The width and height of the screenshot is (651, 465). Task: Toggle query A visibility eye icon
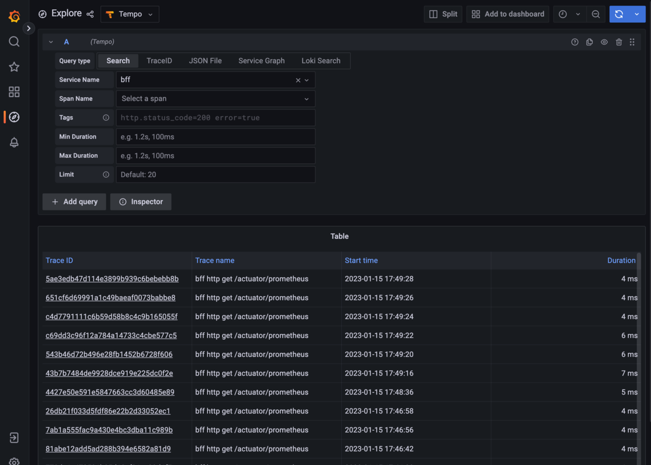[x=604, y=42]
